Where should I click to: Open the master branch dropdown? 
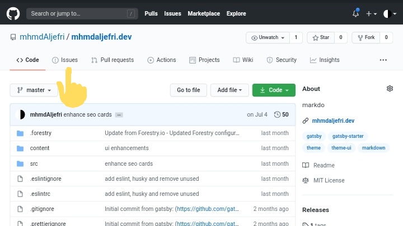[34, 90]
